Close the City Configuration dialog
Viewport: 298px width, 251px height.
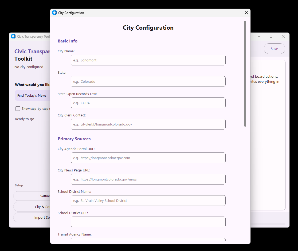(x=246, y=13)
